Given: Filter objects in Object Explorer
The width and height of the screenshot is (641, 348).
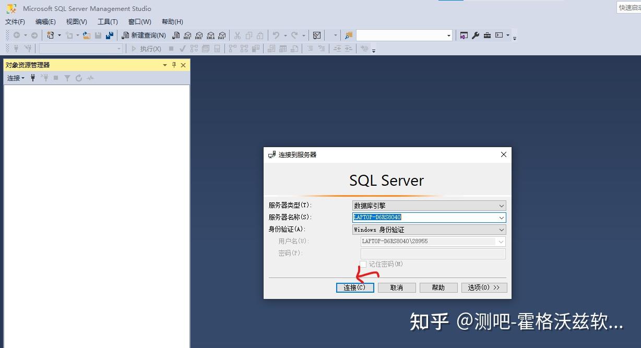Looking at the screenshot, I should [67, 78].
